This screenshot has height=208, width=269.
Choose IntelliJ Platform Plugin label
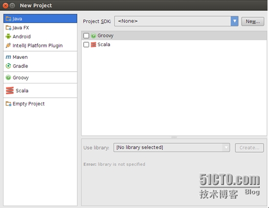point(38,46)
